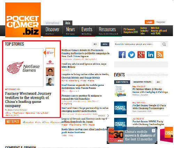Image resolution: width=174 pixels, height=148 pixels.
Task: Open the LinkedIn icon
Action: tap(150, 55)
